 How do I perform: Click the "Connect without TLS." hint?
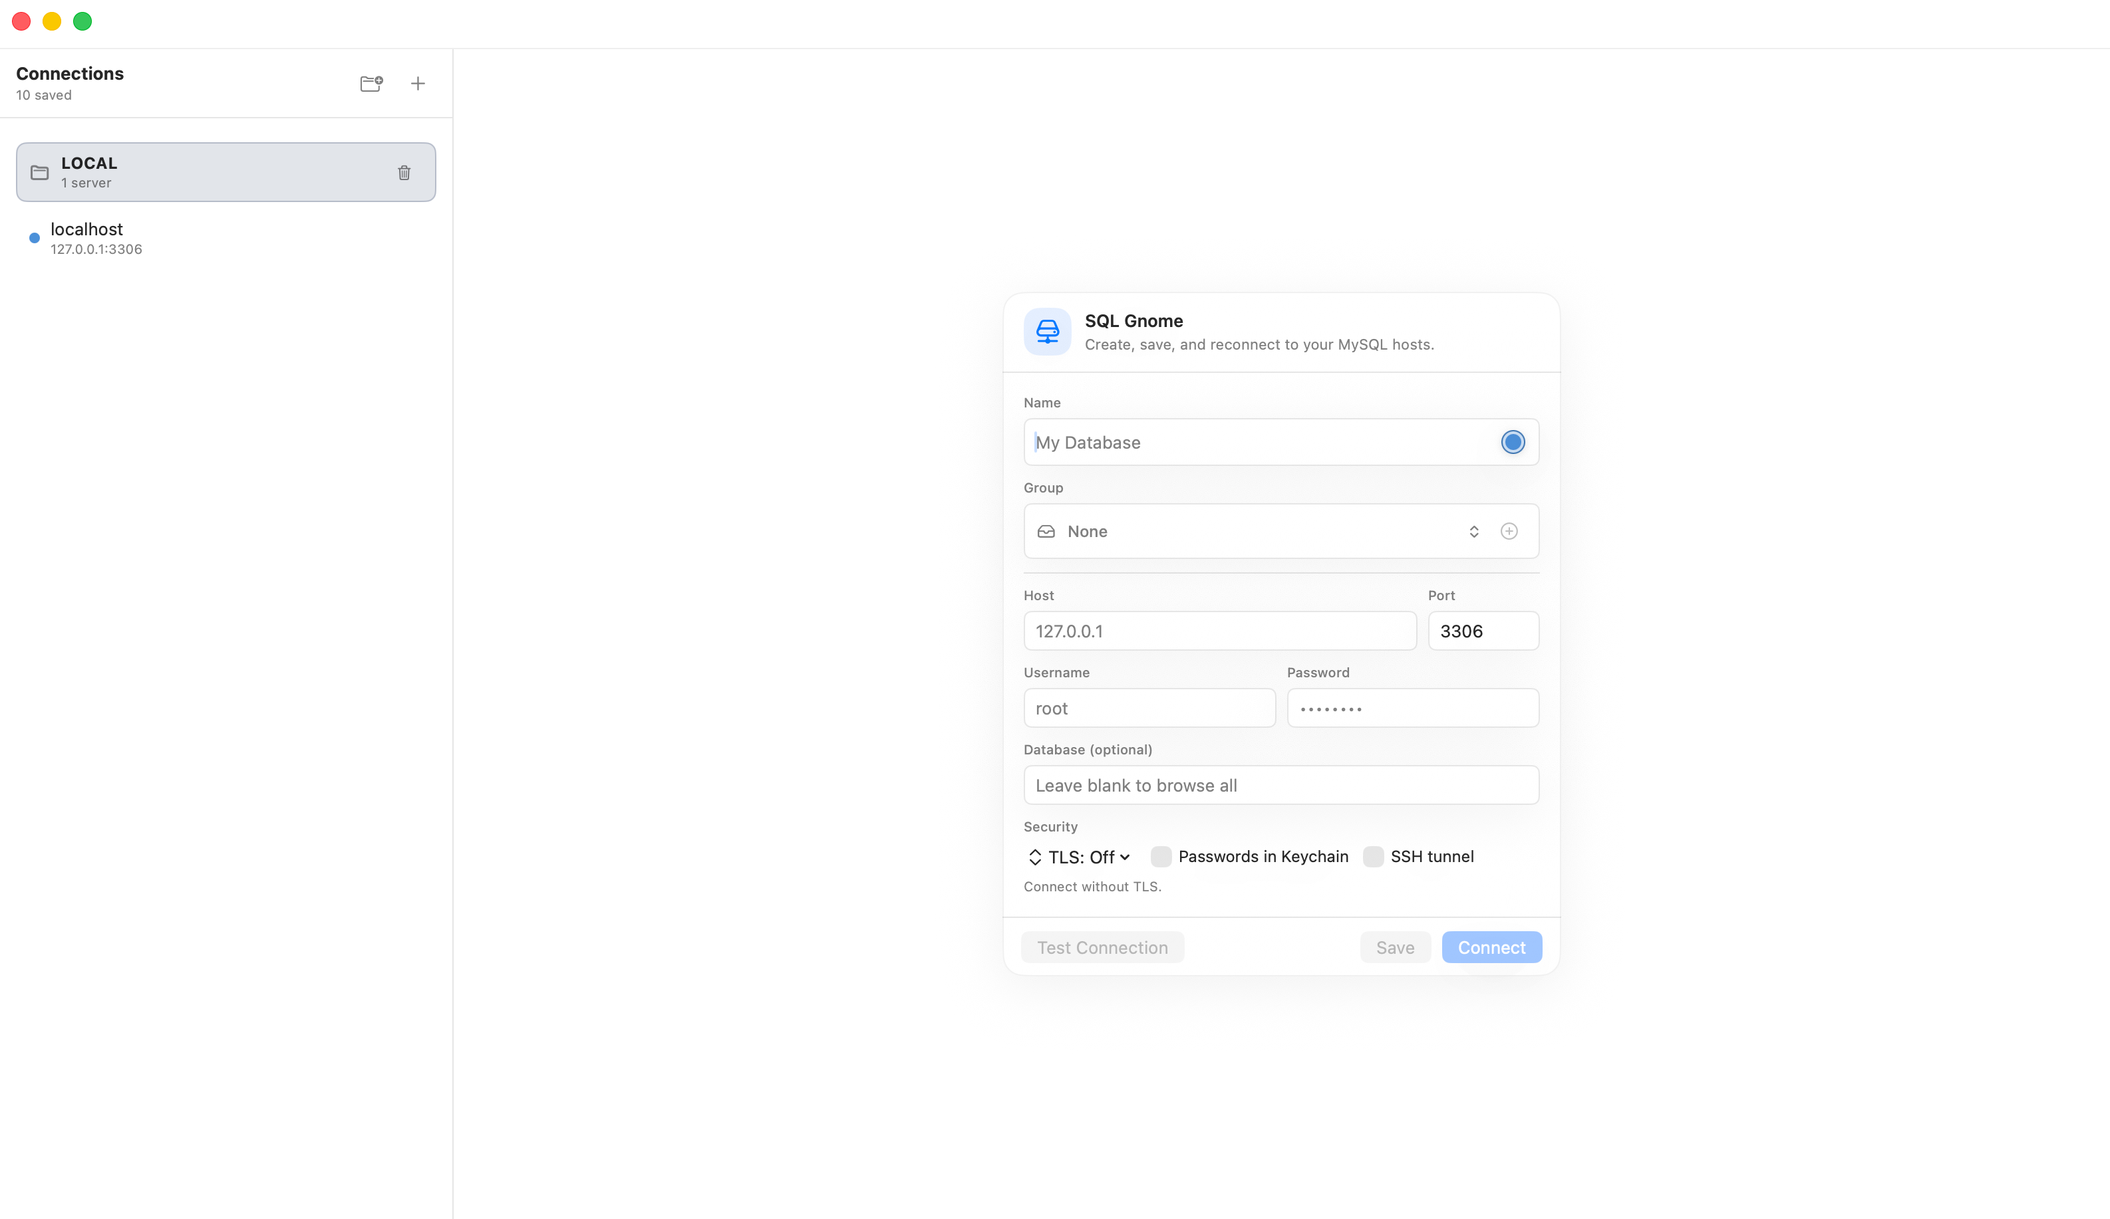(1092, 887)
